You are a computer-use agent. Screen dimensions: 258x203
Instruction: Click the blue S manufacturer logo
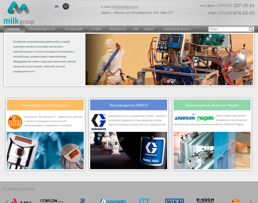(83, 201)
